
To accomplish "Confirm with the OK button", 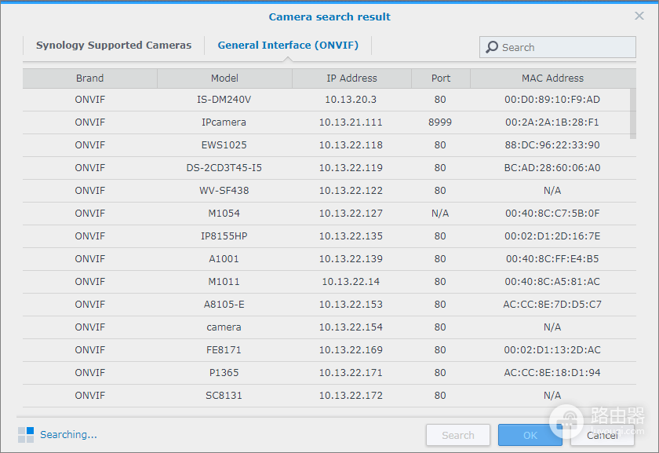I will [530, 435].
